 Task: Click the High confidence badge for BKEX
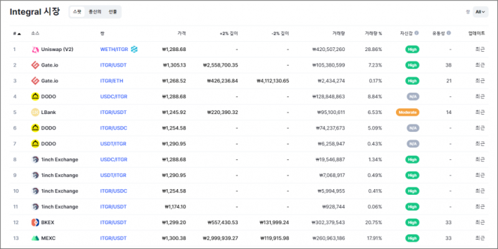[x=411, y=222]
